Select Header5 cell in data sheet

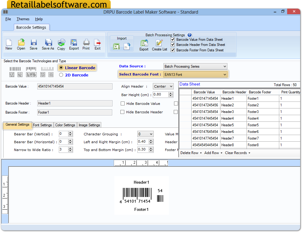point(233,125)
